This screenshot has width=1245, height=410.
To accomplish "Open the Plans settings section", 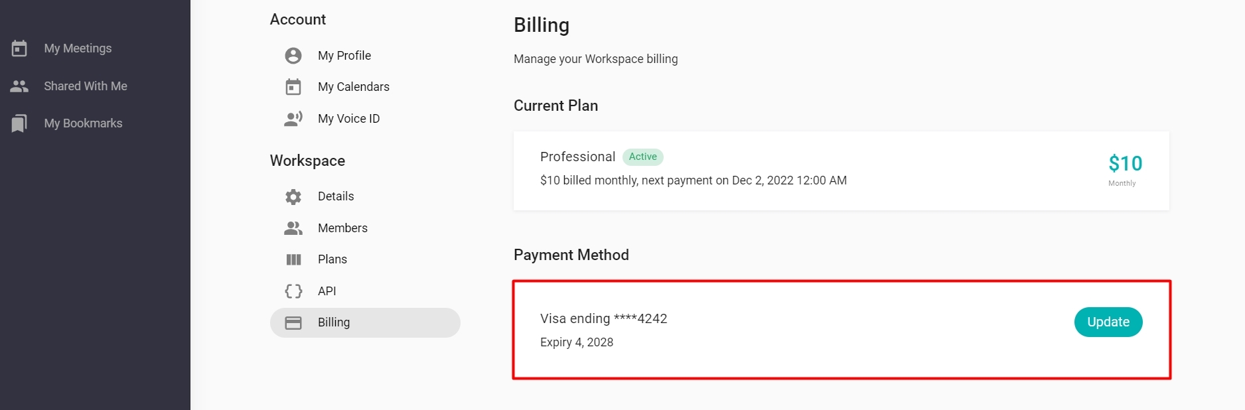I will click(x=332, y=259).
